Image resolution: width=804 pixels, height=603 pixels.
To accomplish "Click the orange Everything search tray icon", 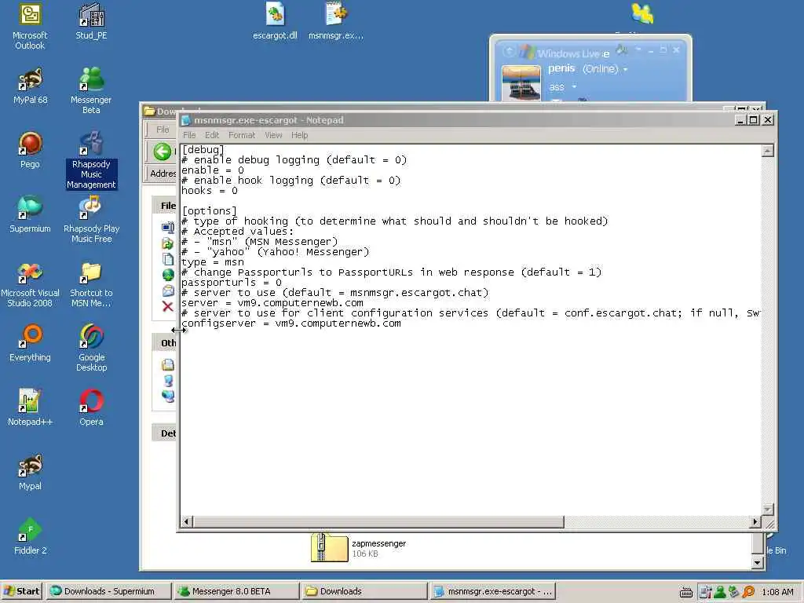I will point(748,592).
